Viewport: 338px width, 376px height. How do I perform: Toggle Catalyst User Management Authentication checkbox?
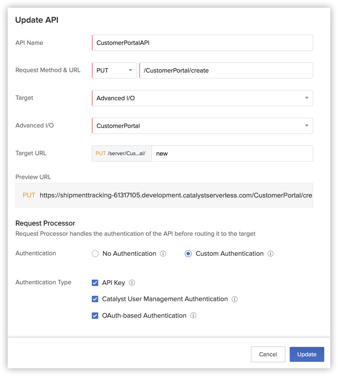[95, 299]
